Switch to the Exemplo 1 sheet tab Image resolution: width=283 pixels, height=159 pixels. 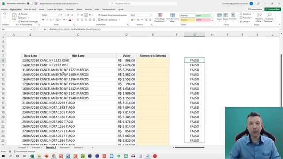point(23,148)
